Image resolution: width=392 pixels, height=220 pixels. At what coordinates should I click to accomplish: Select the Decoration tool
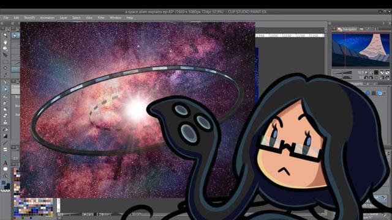[6, 109]
